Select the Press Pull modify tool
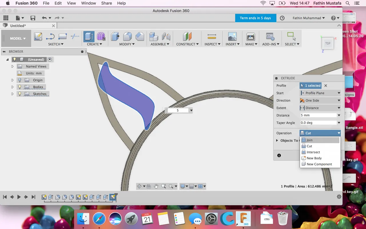This screenshot has width=366, height=229. point(115,37)
